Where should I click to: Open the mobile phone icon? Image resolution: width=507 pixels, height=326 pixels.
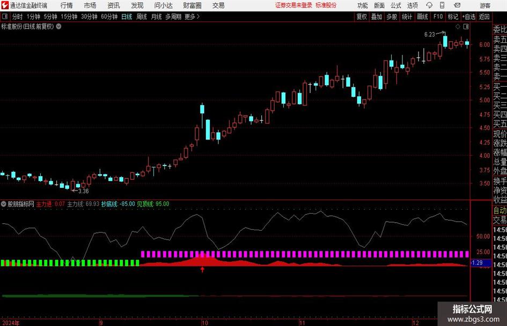coord(442,5)
